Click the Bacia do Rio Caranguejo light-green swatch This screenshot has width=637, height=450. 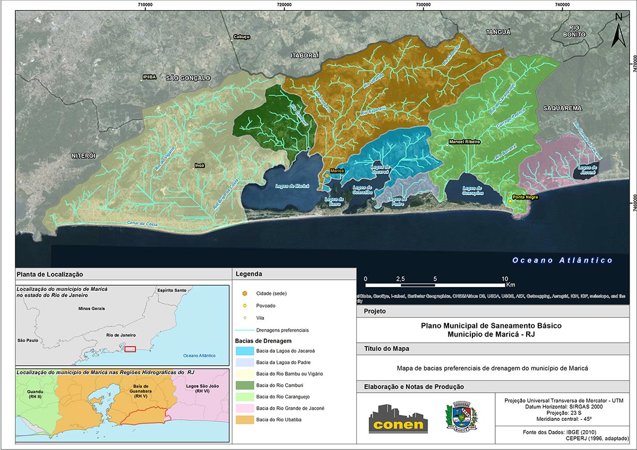(x=244, y=397)
